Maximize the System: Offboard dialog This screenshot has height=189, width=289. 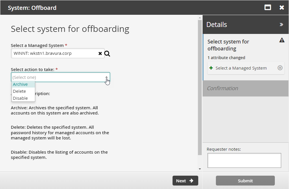click(268, 8)
